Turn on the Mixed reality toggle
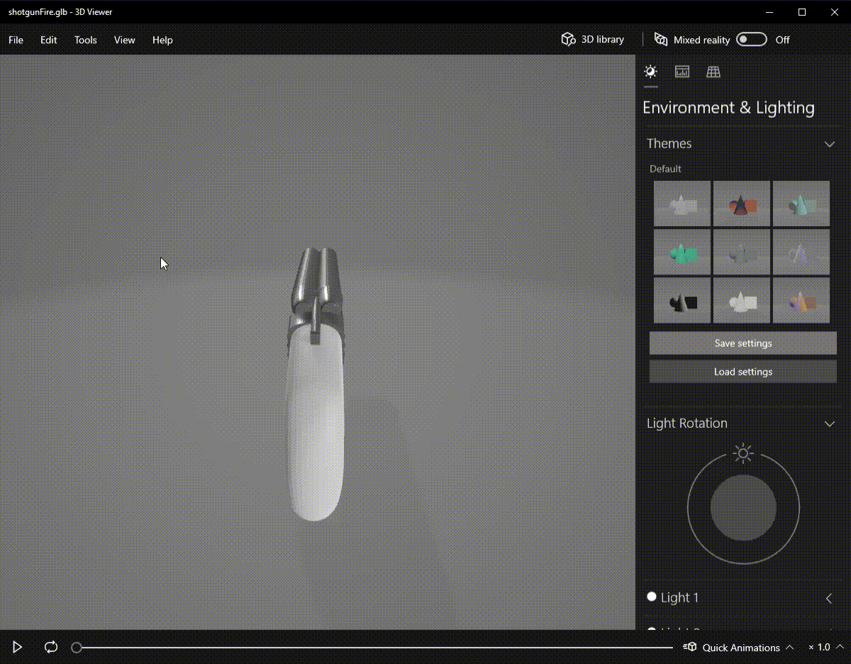The height and width of the screenshot is (664, 851). 751,39
